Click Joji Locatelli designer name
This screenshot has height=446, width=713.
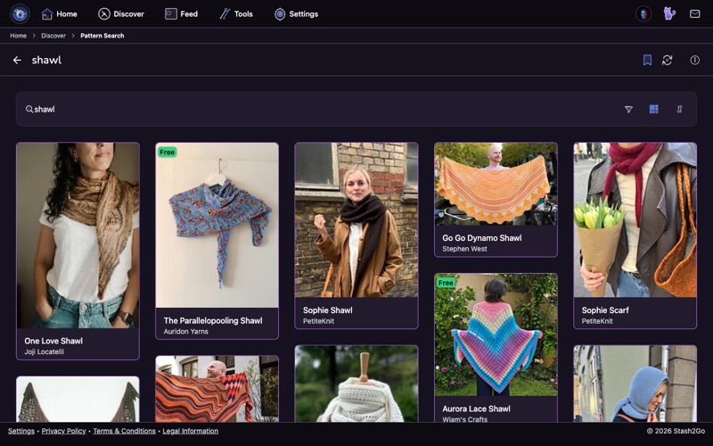click(x=44, y=351)
